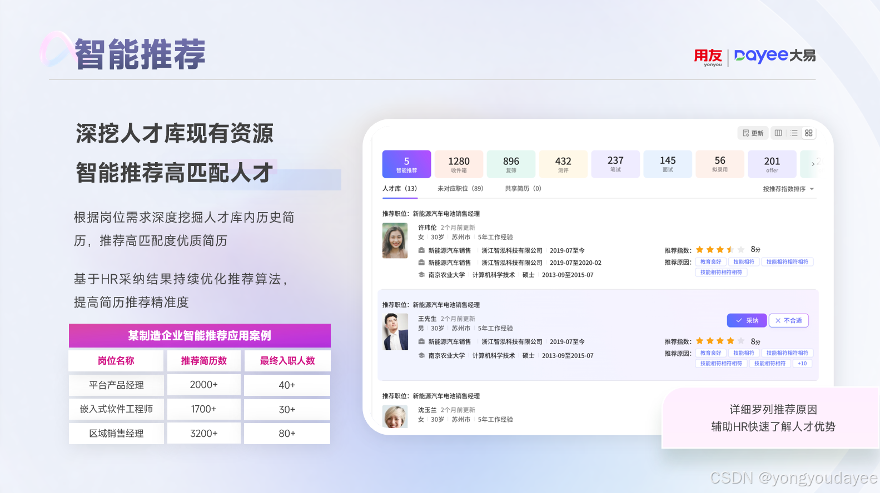Click the 推荐简历数 column header
The width and height of the screenshot is (880, 493).
pyautogui.click(x=204, y=361)
